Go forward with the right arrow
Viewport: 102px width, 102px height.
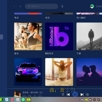point(20,7)
